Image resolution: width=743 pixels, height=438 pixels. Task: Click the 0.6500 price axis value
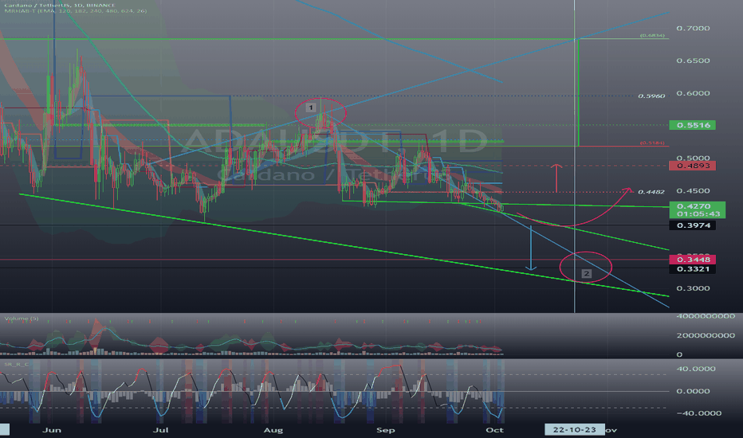pyautogui.click(x=693, y=61)
